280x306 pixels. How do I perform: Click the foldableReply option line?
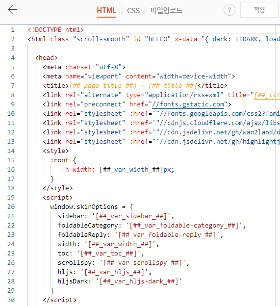click(x=140, y=235)
